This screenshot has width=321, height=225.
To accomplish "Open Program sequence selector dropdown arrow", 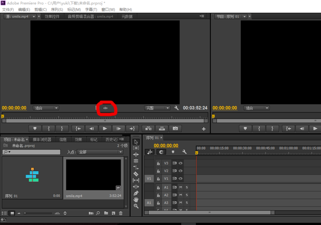I will (x=245, y=16).
